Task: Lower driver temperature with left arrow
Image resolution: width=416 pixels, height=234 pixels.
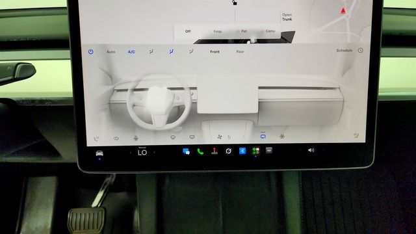Action: pos(130,153)
